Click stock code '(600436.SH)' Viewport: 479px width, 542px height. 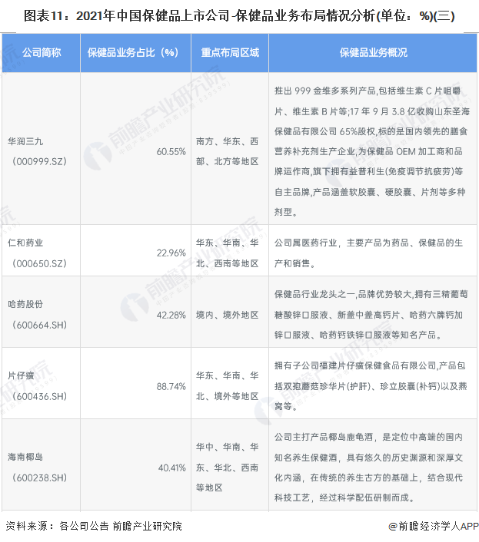pyautogui.click(x=39, y=396)
